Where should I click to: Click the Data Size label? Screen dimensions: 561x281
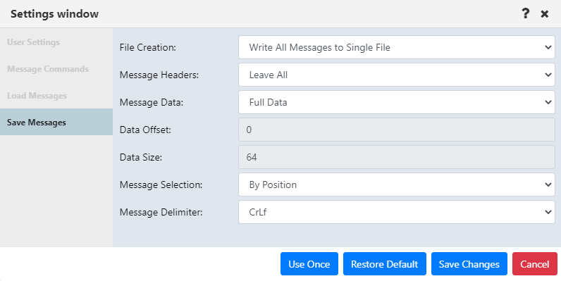[x=141, y=157]
